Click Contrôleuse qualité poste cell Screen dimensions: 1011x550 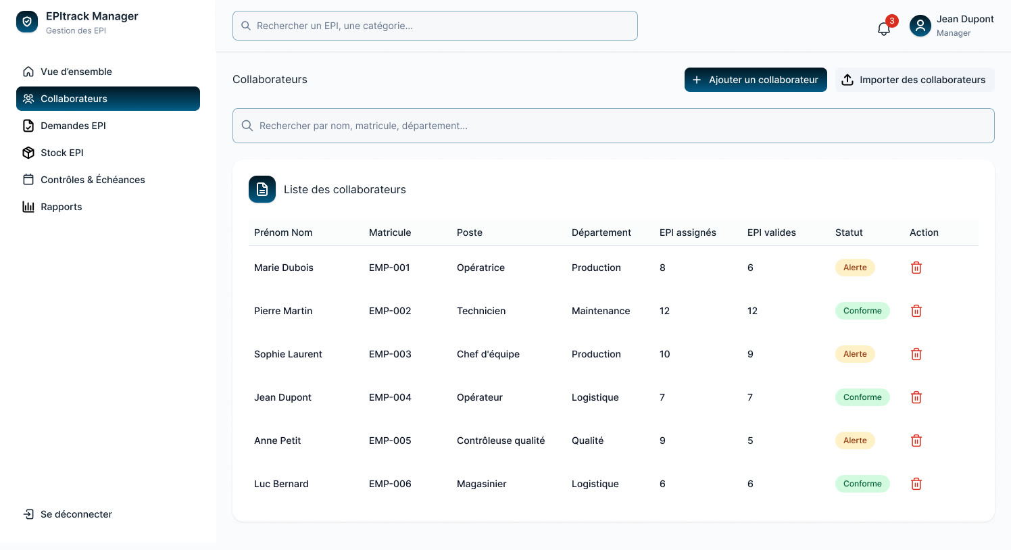coord(501,441)
